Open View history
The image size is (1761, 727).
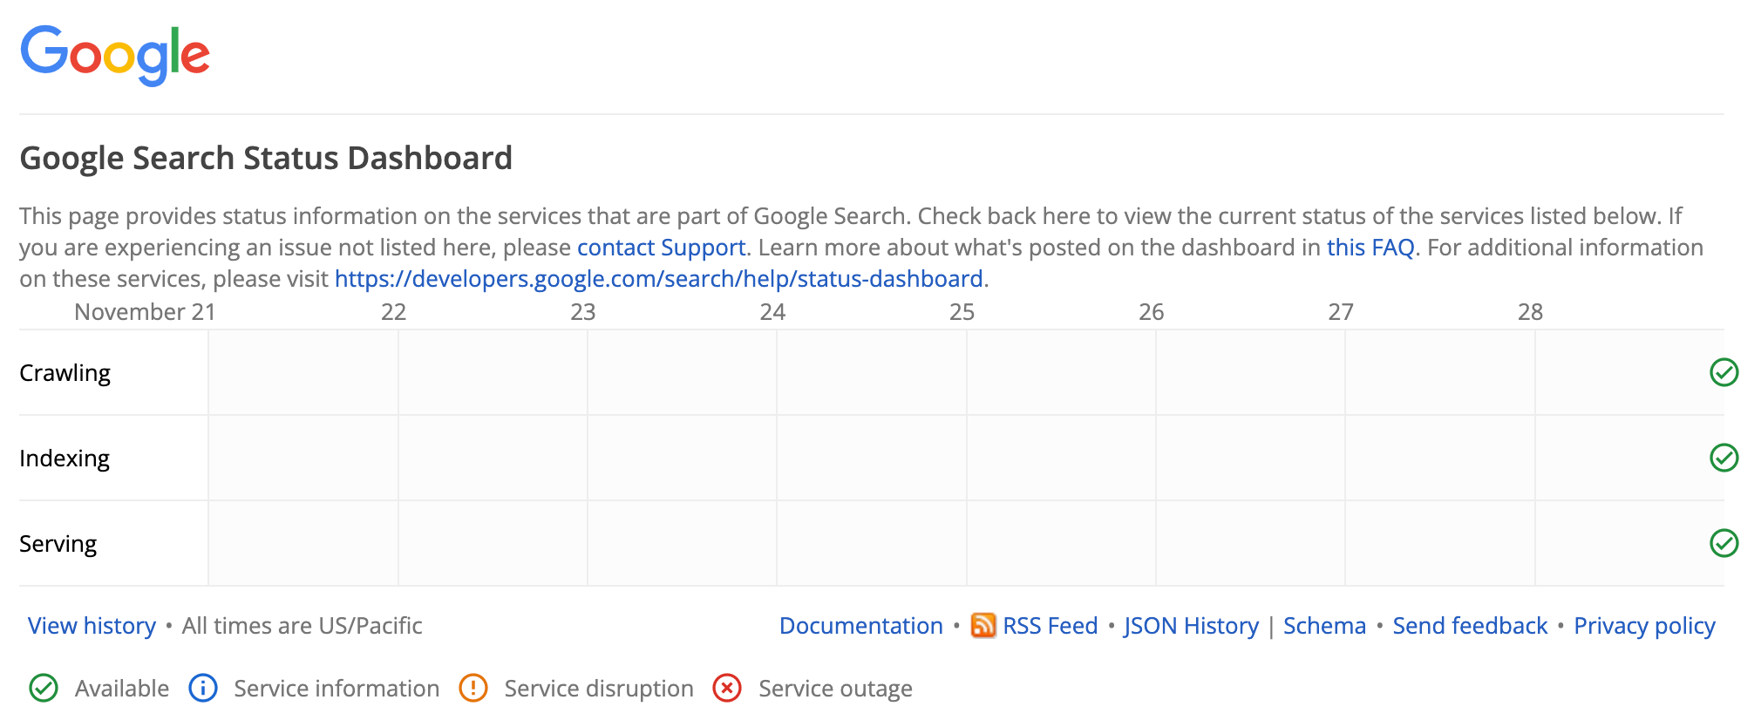point(91,625)
